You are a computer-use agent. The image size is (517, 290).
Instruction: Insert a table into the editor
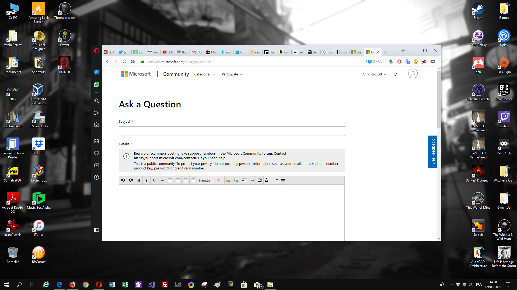(x=283, y=180)
